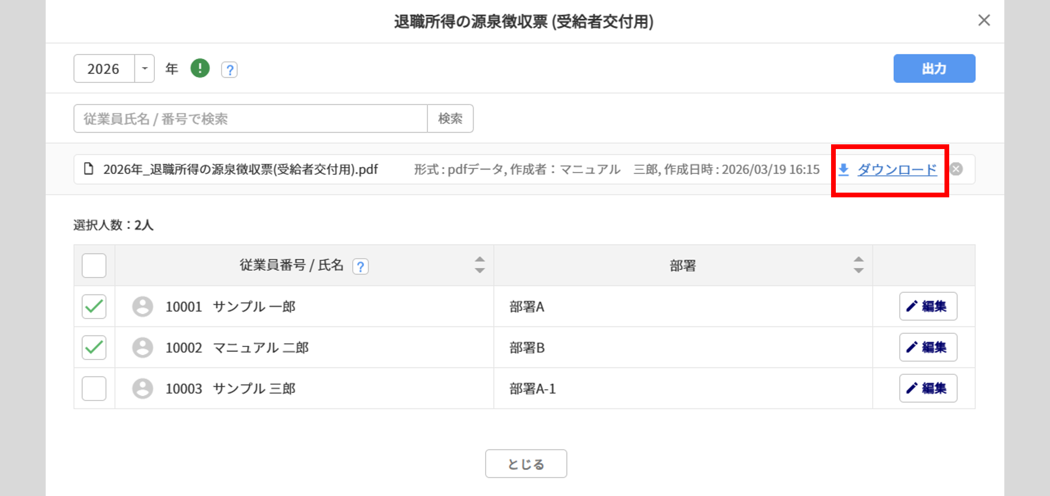The height and width of the screenshot is (496, 1050).
Task: Check employee 10003 サンプル 三郎
Action: [x=94, y=388]
